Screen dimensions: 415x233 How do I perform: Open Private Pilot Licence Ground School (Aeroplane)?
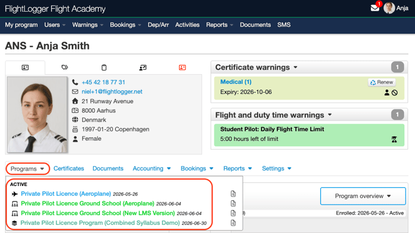(87, 203)
